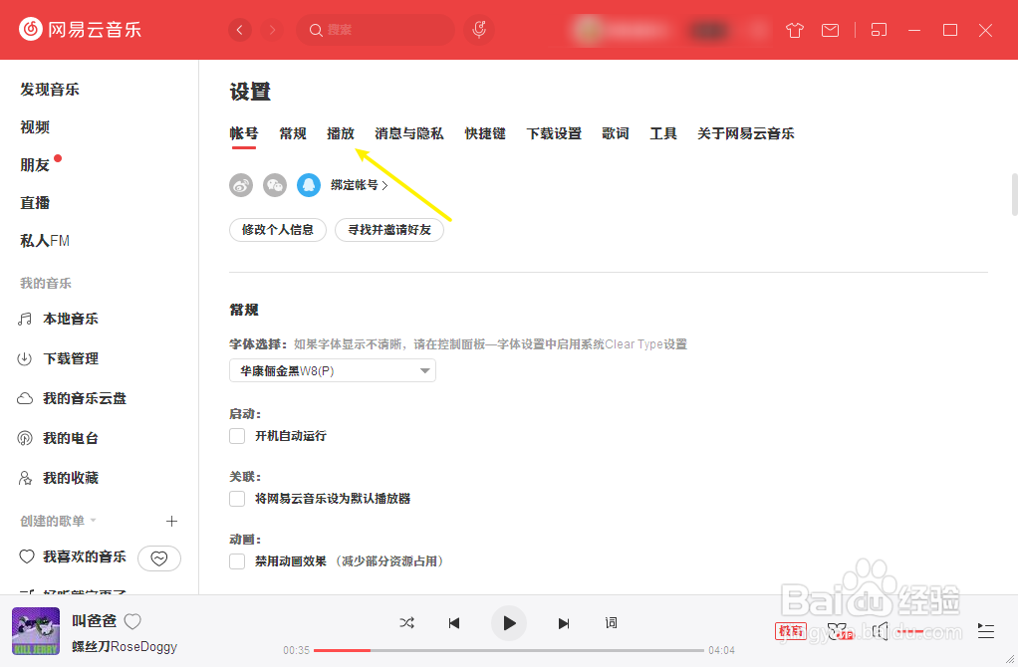Click the search input box
The width and height of the screenshot is (1018, 667).
(376, 30)
